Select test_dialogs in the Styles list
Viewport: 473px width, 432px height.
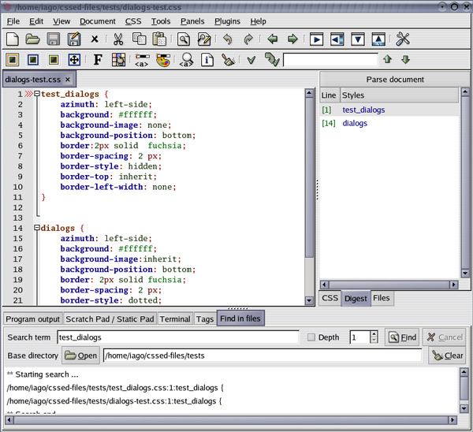[363, 110]
